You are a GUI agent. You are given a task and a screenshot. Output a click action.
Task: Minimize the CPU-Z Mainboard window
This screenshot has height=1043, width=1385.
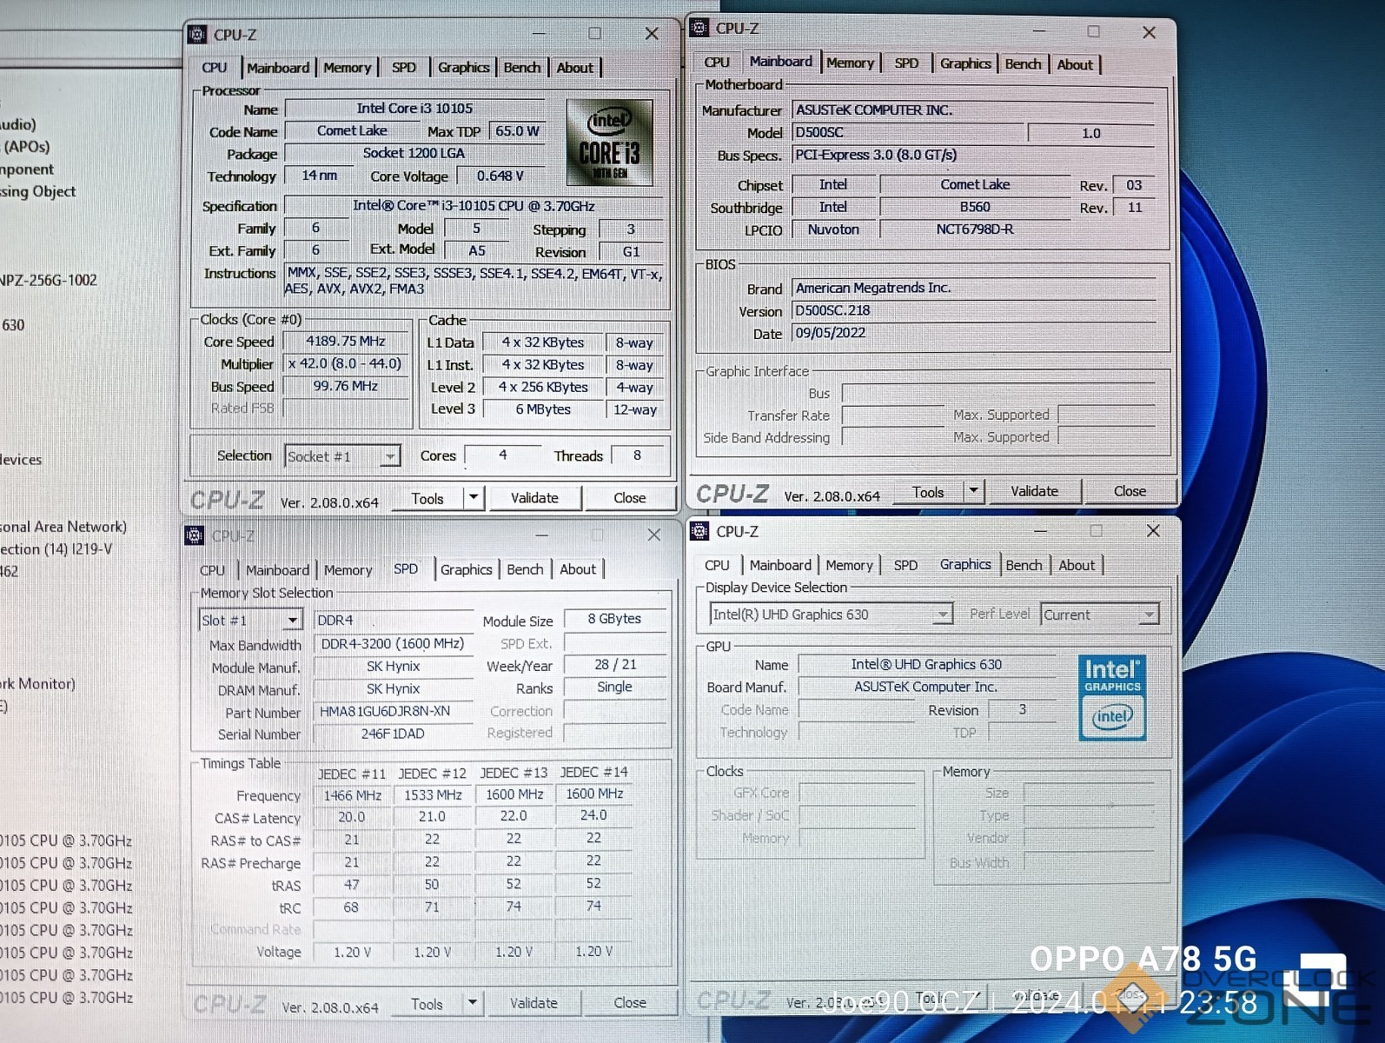pyautogui.click(x=1040, y=31)
